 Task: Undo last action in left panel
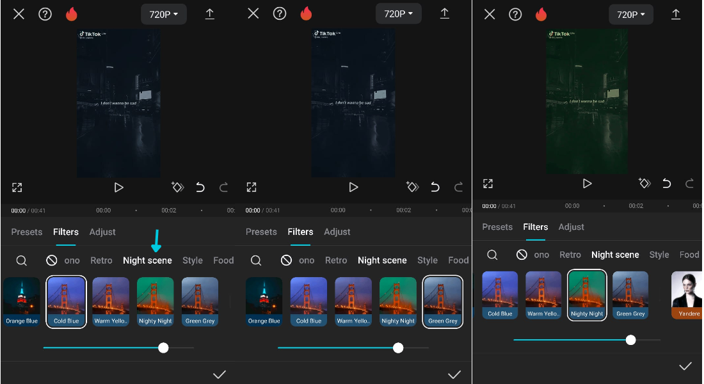[200, 188]
